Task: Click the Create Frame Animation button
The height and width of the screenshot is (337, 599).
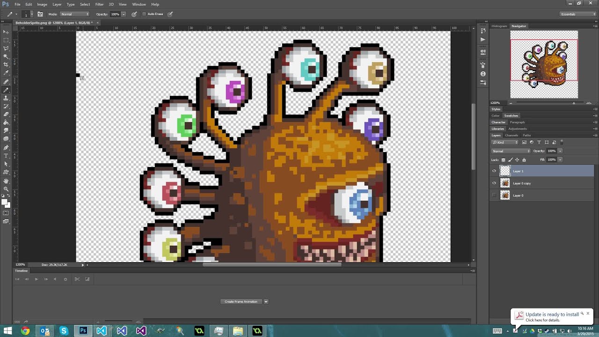Action: 241,301
